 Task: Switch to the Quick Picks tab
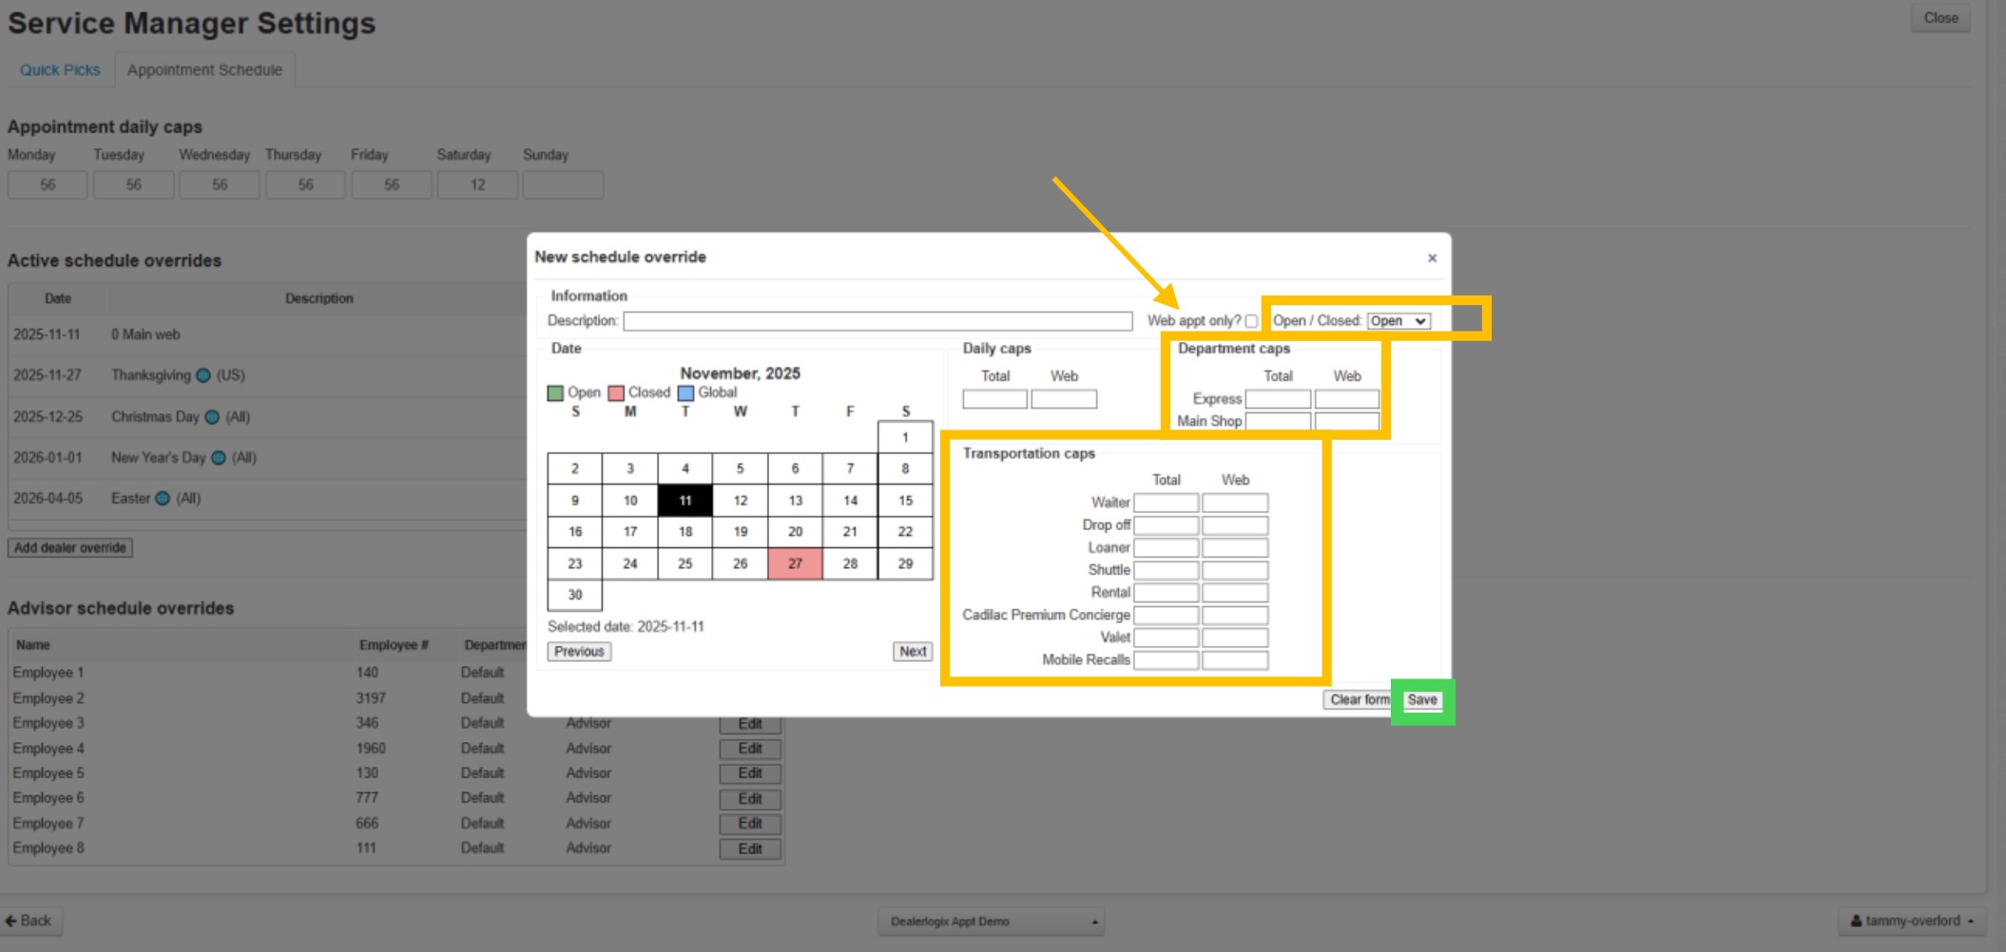[x=60, y=70]
